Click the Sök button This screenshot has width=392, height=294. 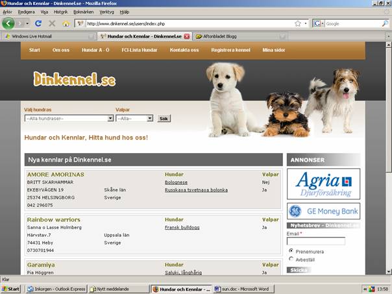[164, 119]
